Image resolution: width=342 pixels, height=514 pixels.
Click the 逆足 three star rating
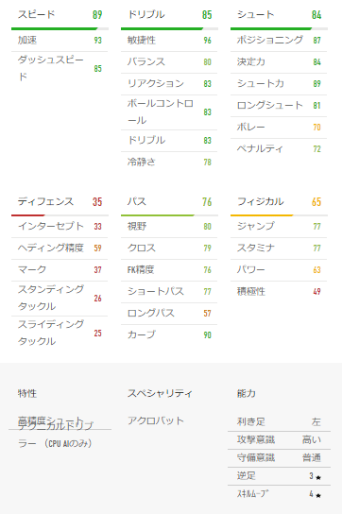(315, 476)
